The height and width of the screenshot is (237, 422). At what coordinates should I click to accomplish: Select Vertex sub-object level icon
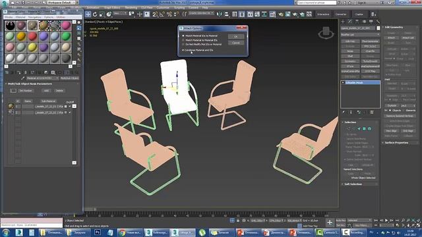click(349, 129)
